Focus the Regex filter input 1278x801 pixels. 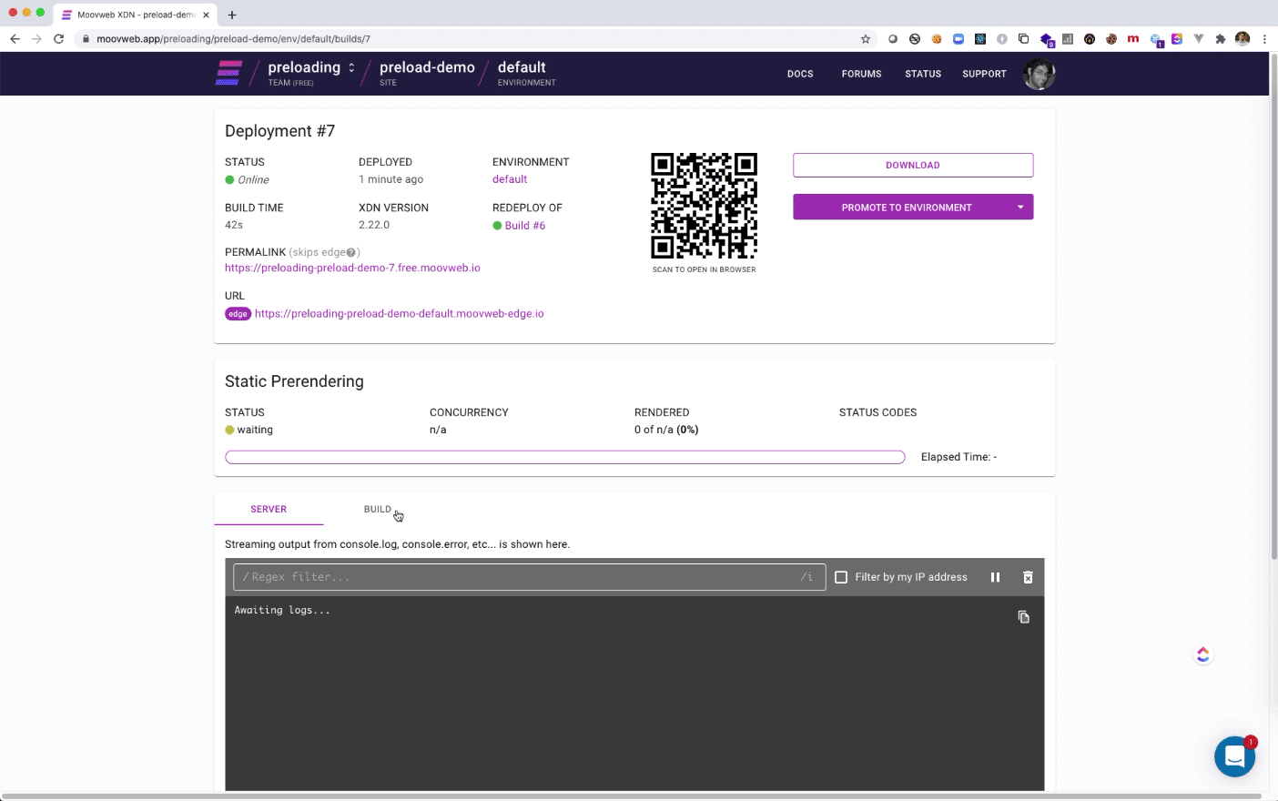tap(529, 577)
